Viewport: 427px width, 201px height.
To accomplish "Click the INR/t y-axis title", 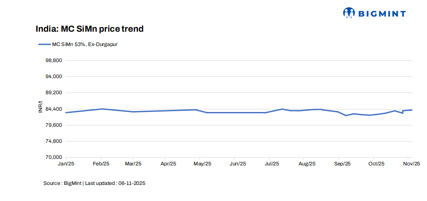I will [x=40, y=109].
